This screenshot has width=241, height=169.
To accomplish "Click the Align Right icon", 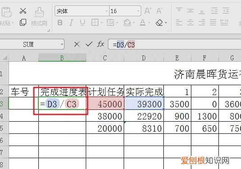I will [202, 23].
